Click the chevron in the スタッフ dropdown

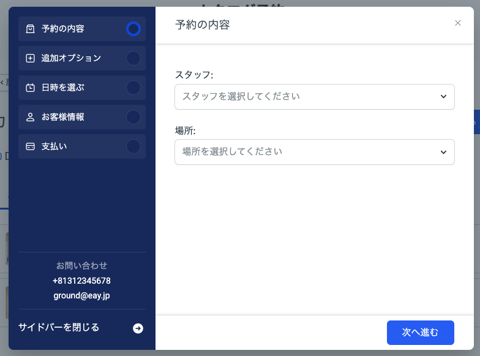coord(443,97)
